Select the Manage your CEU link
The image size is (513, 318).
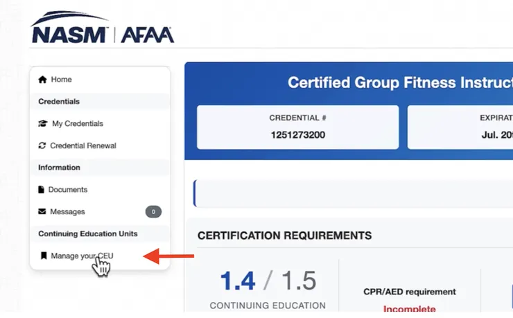82,256
